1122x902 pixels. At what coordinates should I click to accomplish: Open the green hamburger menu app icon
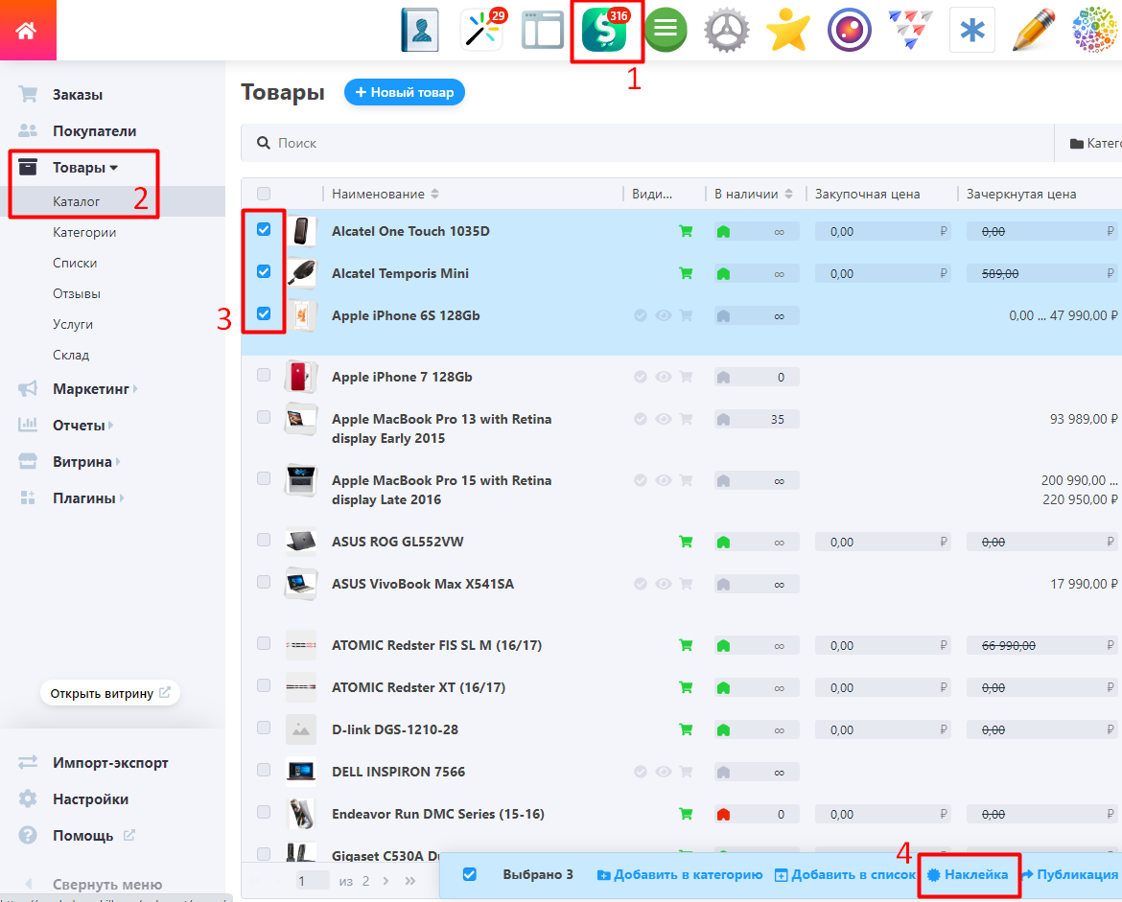666,31
